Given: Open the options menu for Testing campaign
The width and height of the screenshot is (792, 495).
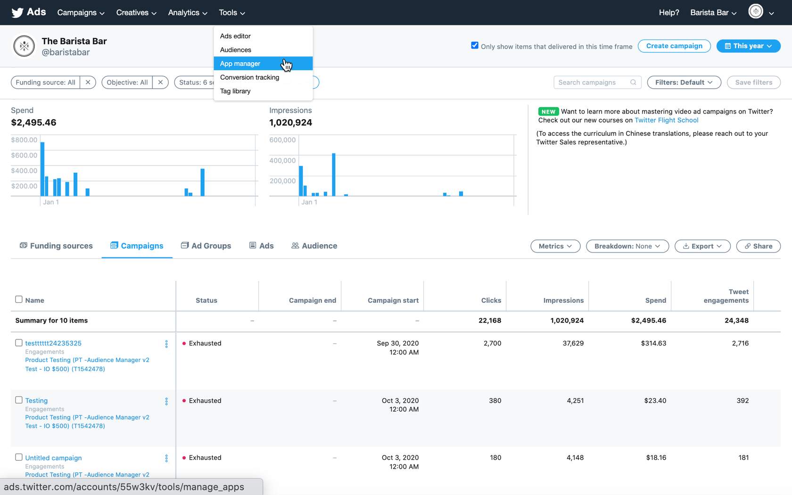Looking at the screenshot, I should 166,401.
